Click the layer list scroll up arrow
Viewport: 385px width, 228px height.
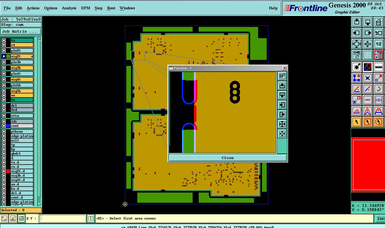(x=39, y=38)
